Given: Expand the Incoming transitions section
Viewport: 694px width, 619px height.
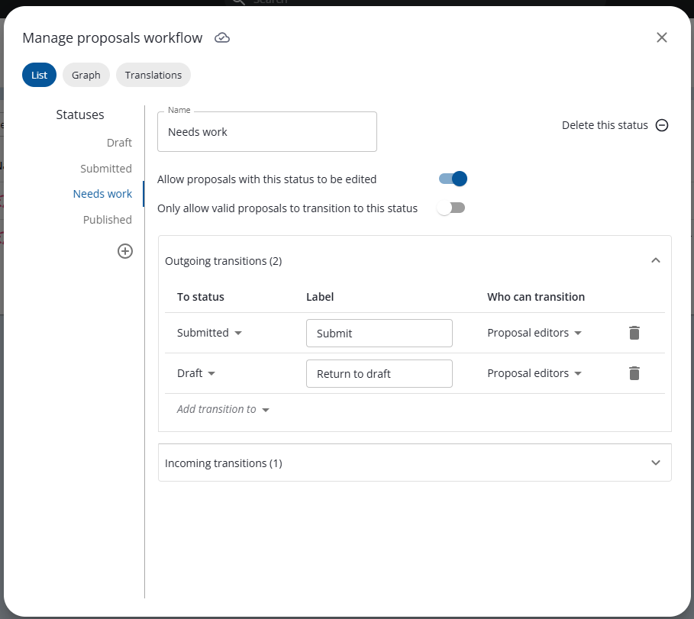Looking at the screenshot, I should [655, 463].
